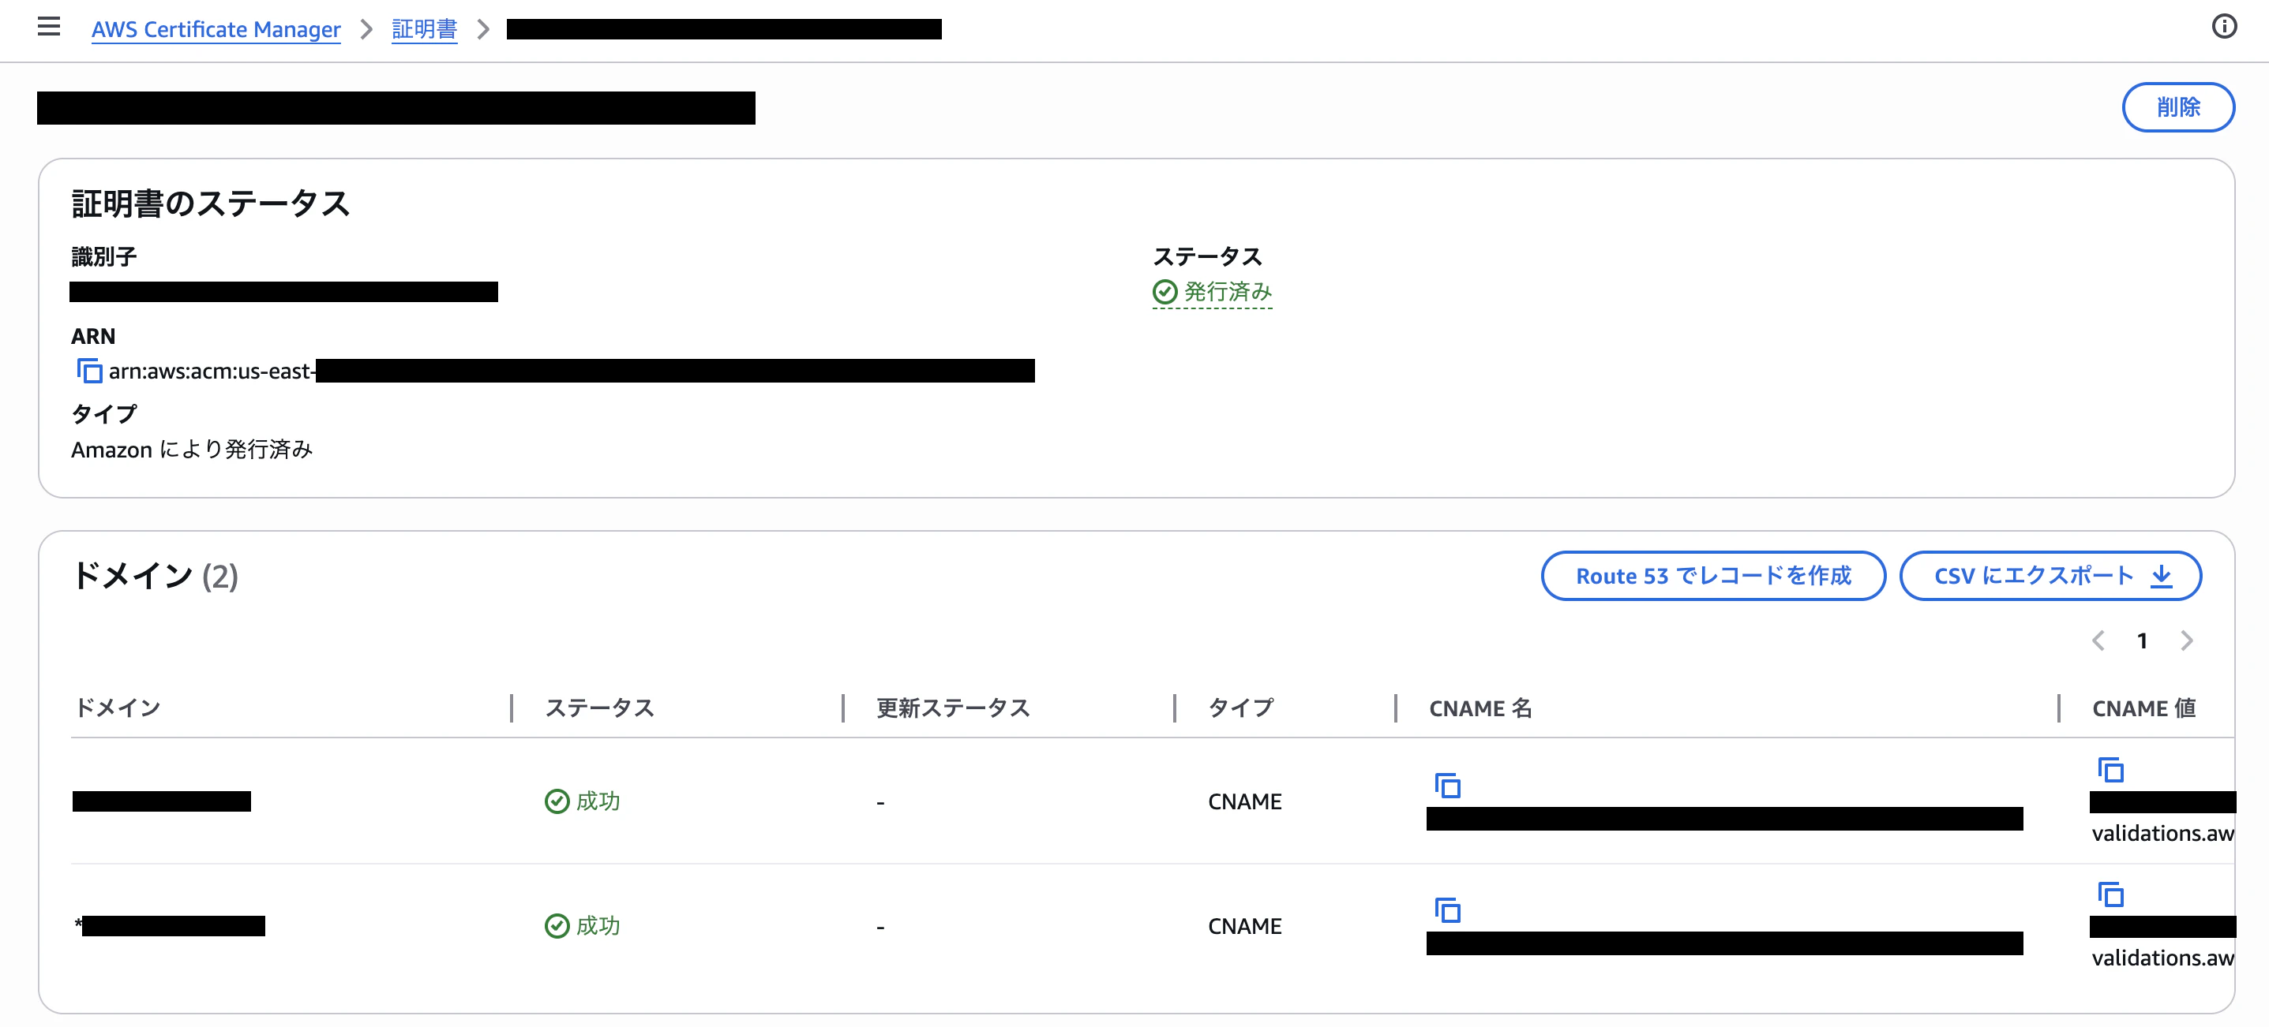Copy the certificate ARN
The image size is (2269, 1027).
(x=89, y=372)
